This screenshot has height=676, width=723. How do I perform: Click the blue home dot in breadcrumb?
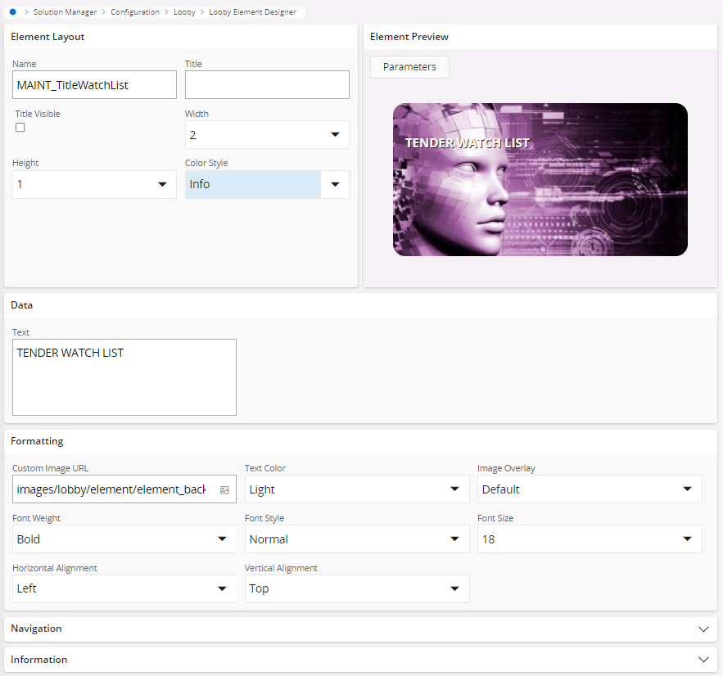click(x=12, y=12)
